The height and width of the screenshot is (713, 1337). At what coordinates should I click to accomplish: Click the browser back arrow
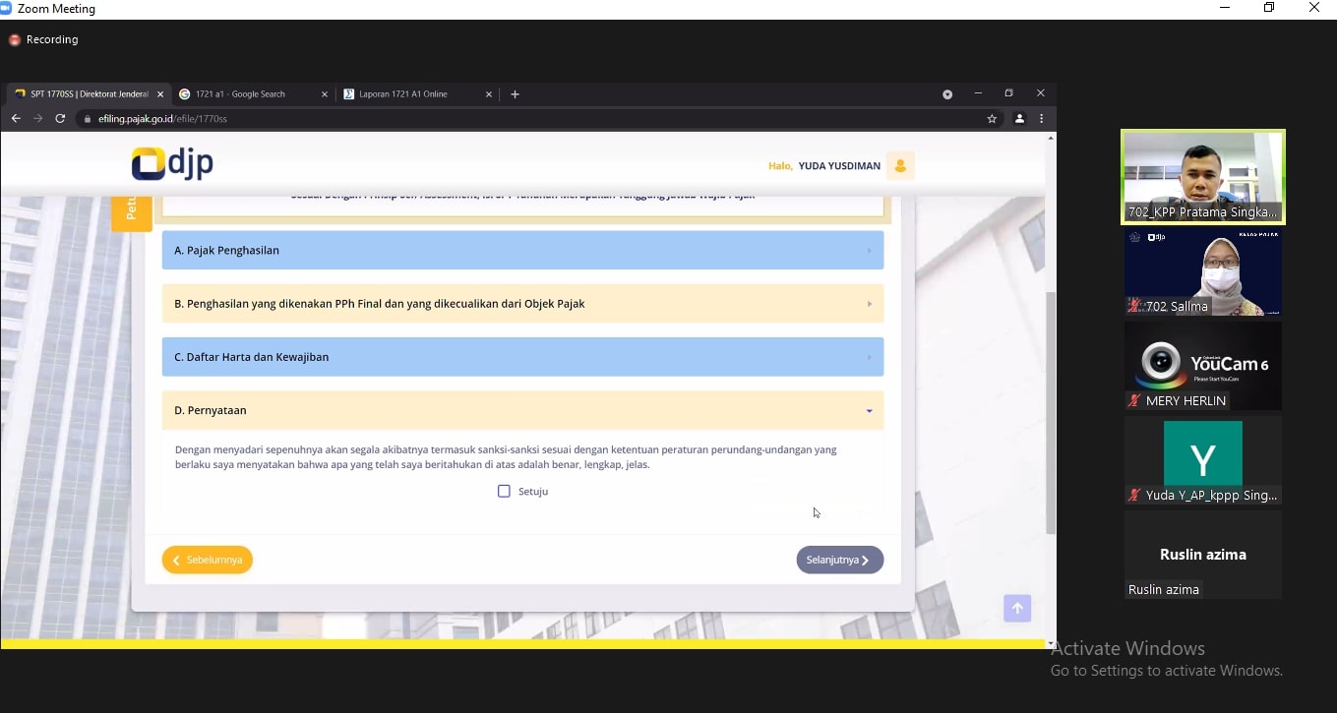point(16,119)
